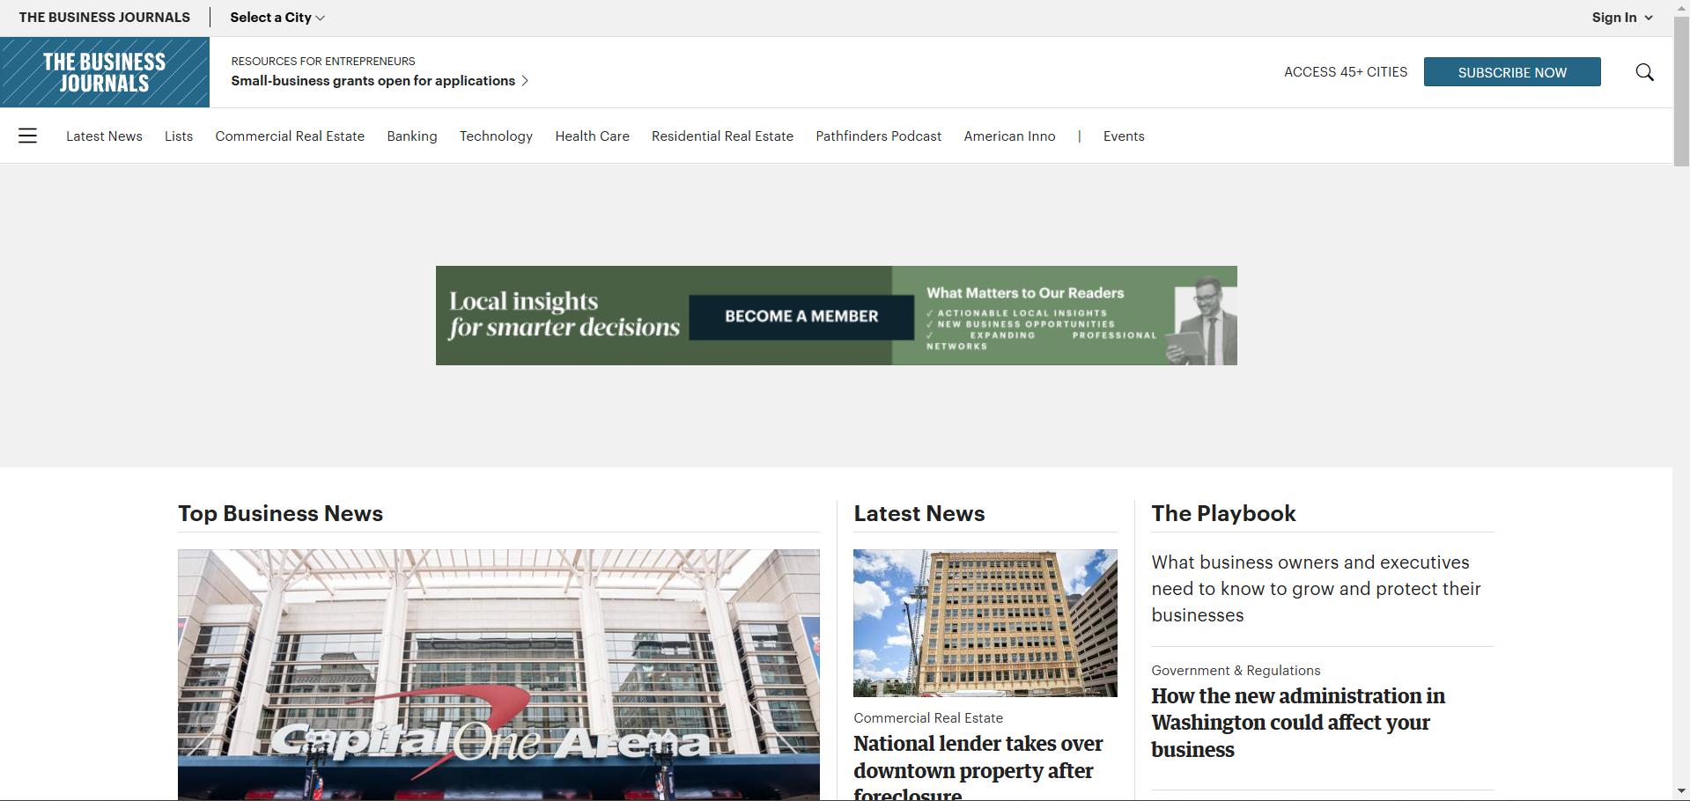Click What Matters to Our Readers banner text
This screenshot has height=801, width=1690.
pos(1025,293)
